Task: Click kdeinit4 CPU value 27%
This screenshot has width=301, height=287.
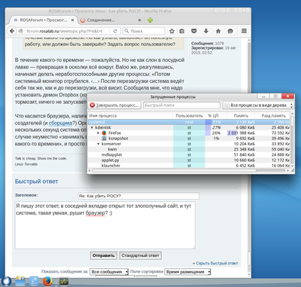Action: pyautogui.click(x=216, y=127)
